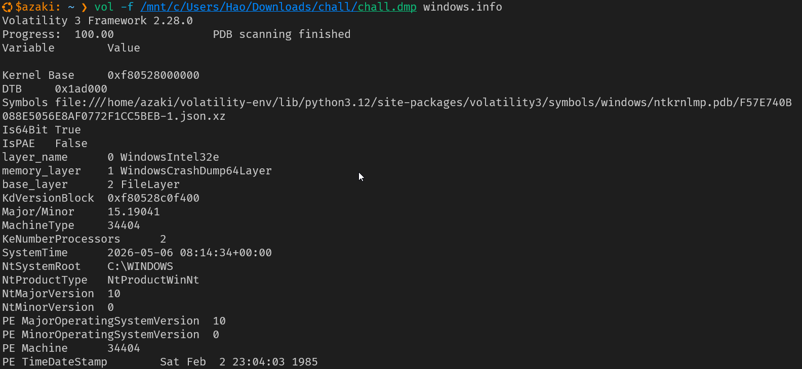Click the WindowsCrashDump64Layer text
Screen dimensions: 802x369
tap(196, 171)
